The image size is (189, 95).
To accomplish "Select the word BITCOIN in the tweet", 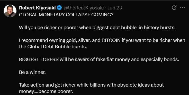I will coord(111,40).
